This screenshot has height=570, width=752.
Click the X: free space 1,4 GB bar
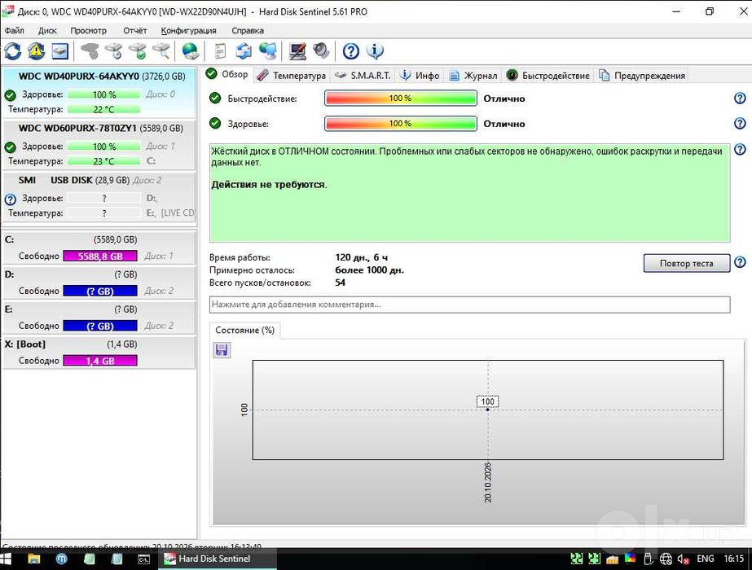[x=100, y=361]
